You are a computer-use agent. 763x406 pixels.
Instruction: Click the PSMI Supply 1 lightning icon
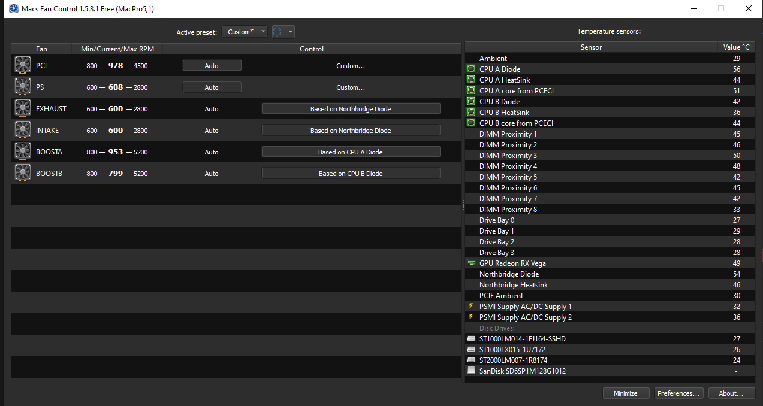point(471,306)
